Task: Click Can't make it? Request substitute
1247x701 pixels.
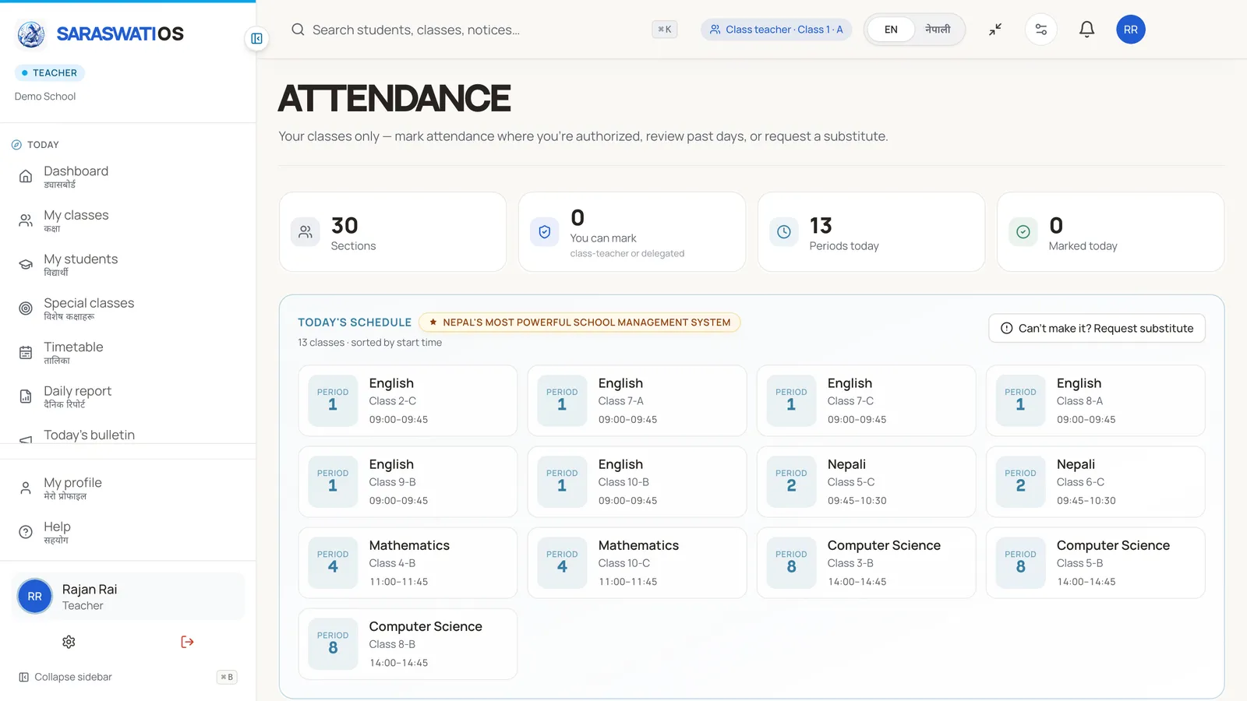Action: 1097,328
